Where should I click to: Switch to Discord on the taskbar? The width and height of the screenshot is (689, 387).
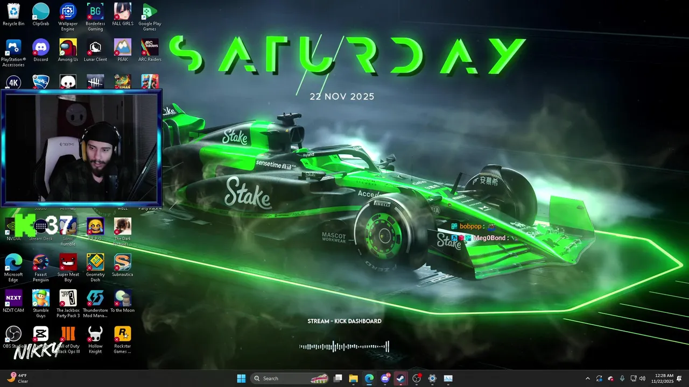[x=385, y=378]
